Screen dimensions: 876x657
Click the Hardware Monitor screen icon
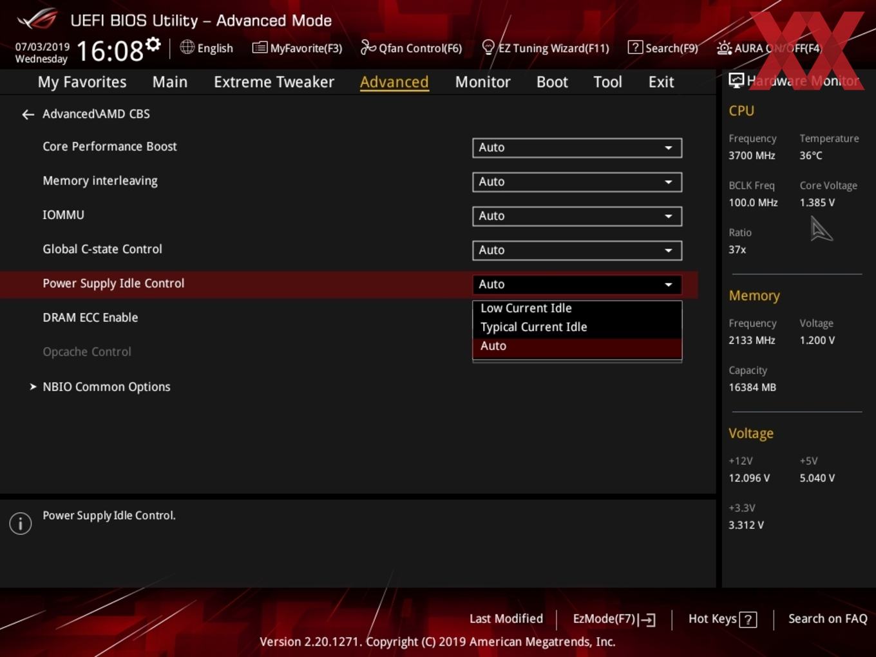(x=736, y=81)
